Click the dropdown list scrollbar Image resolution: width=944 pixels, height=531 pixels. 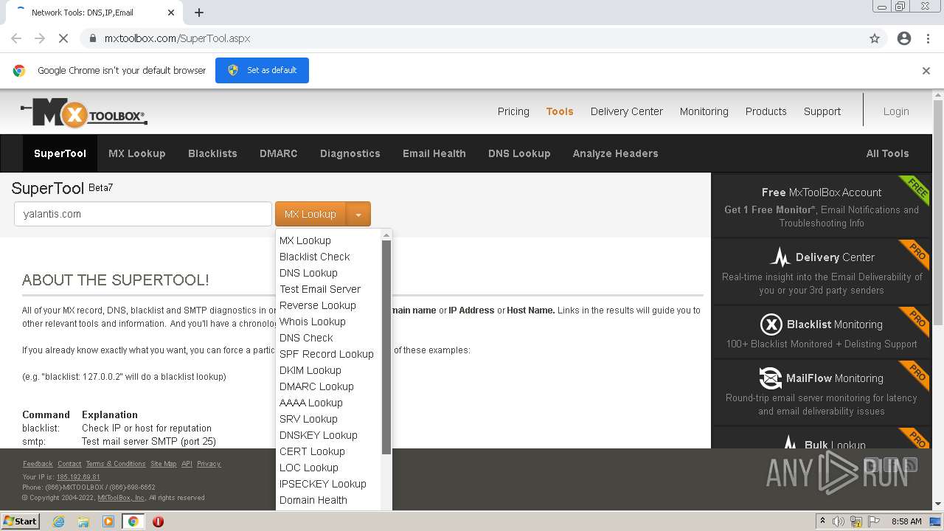click(x=386, y=347)
